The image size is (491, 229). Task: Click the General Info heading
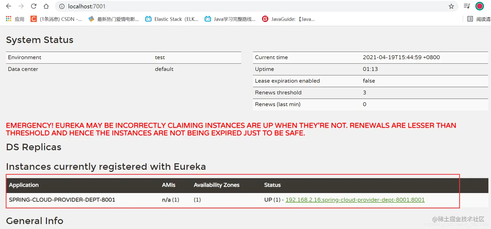(x=35, y=221)
